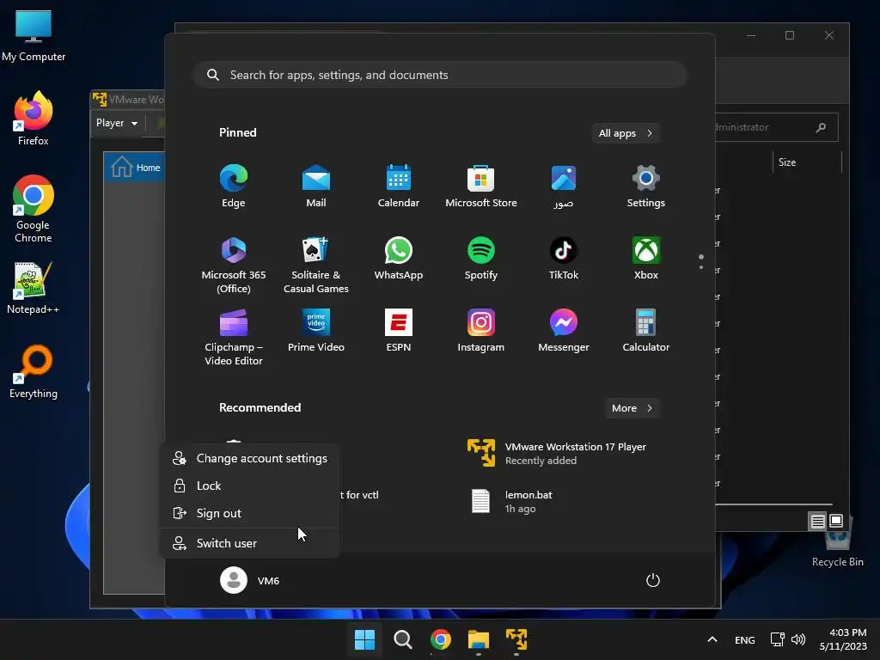The height and width of the screenshot is (660, 880).
Task: Select Notepad++ desktop shortcut
Action: point(34,287)
